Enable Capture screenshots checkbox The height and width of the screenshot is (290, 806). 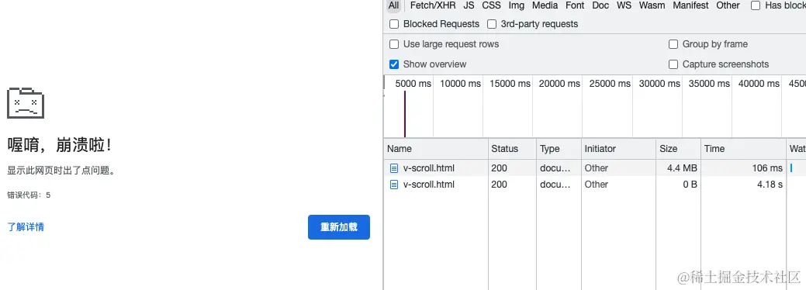point(673,64)
